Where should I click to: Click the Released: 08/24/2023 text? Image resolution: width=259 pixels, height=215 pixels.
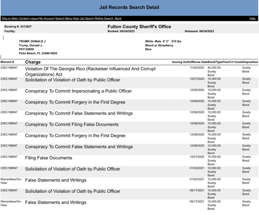(199, 31)
